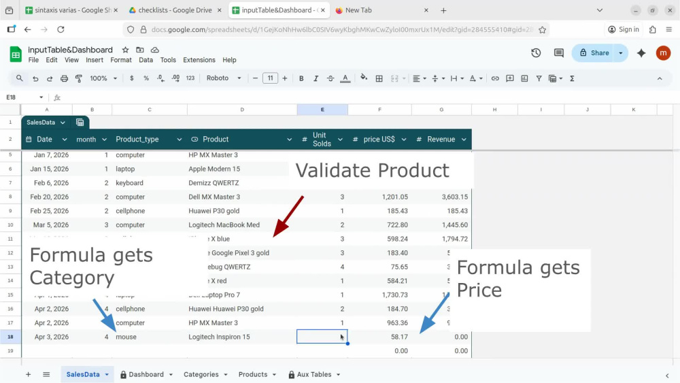Open the fill color picker
This screenshot has width=680, height=383.
pos(364,78)
